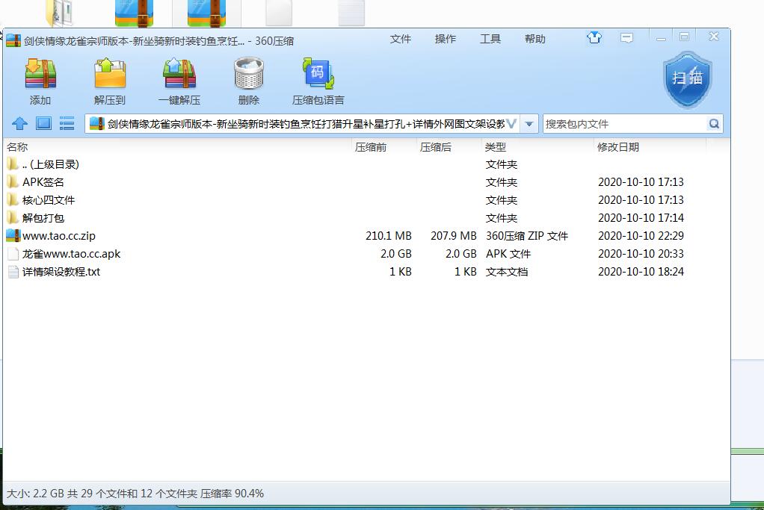Click the 搜索包内文件 search input field
This screenshot has width=764, height=510.
coord(624,124)
